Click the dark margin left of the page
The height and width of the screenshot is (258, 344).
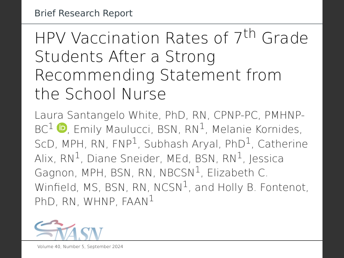[11, 129]
